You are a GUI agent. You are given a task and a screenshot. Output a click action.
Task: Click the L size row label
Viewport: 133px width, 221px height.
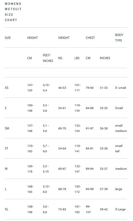[x=6, y=189]
